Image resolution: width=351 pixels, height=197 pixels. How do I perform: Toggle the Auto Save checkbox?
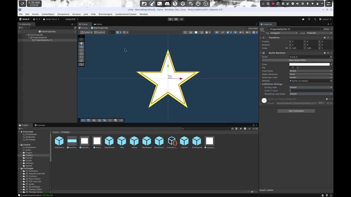click(x=247, y=28)
